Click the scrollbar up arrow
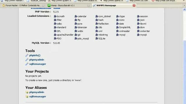186x104 pixels. pos(185,10)
